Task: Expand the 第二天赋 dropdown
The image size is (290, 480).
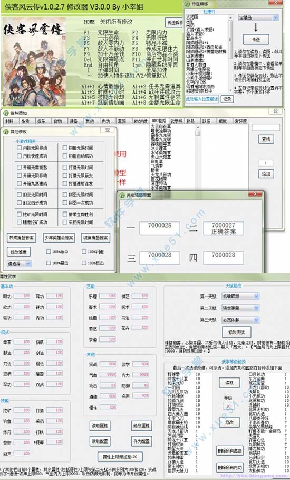Action: pos(240,308)
